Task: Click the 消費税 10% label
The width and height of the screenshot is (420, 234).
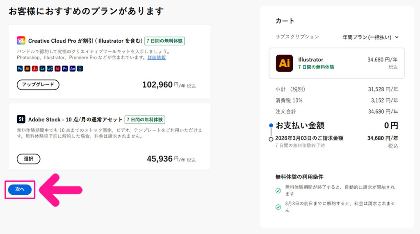Action: pos(289,100)
